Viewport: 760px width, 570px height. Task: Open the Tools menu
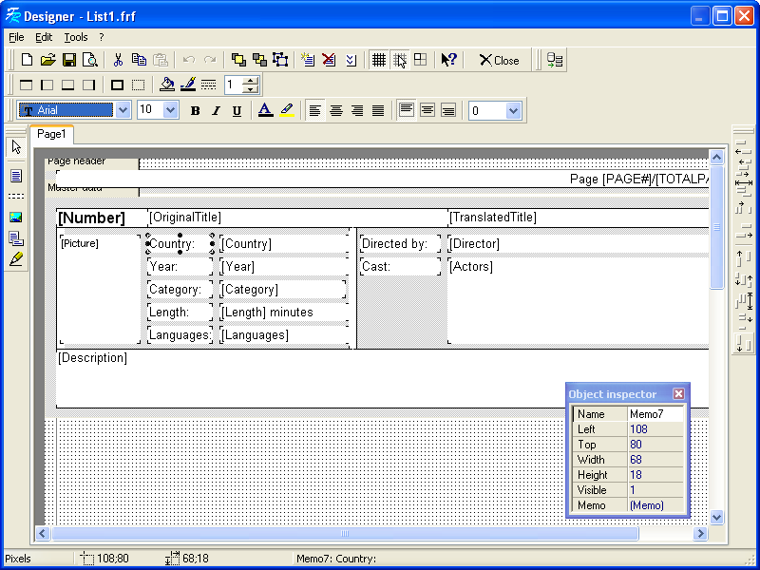pyautogui.click(x=75, y=37)
